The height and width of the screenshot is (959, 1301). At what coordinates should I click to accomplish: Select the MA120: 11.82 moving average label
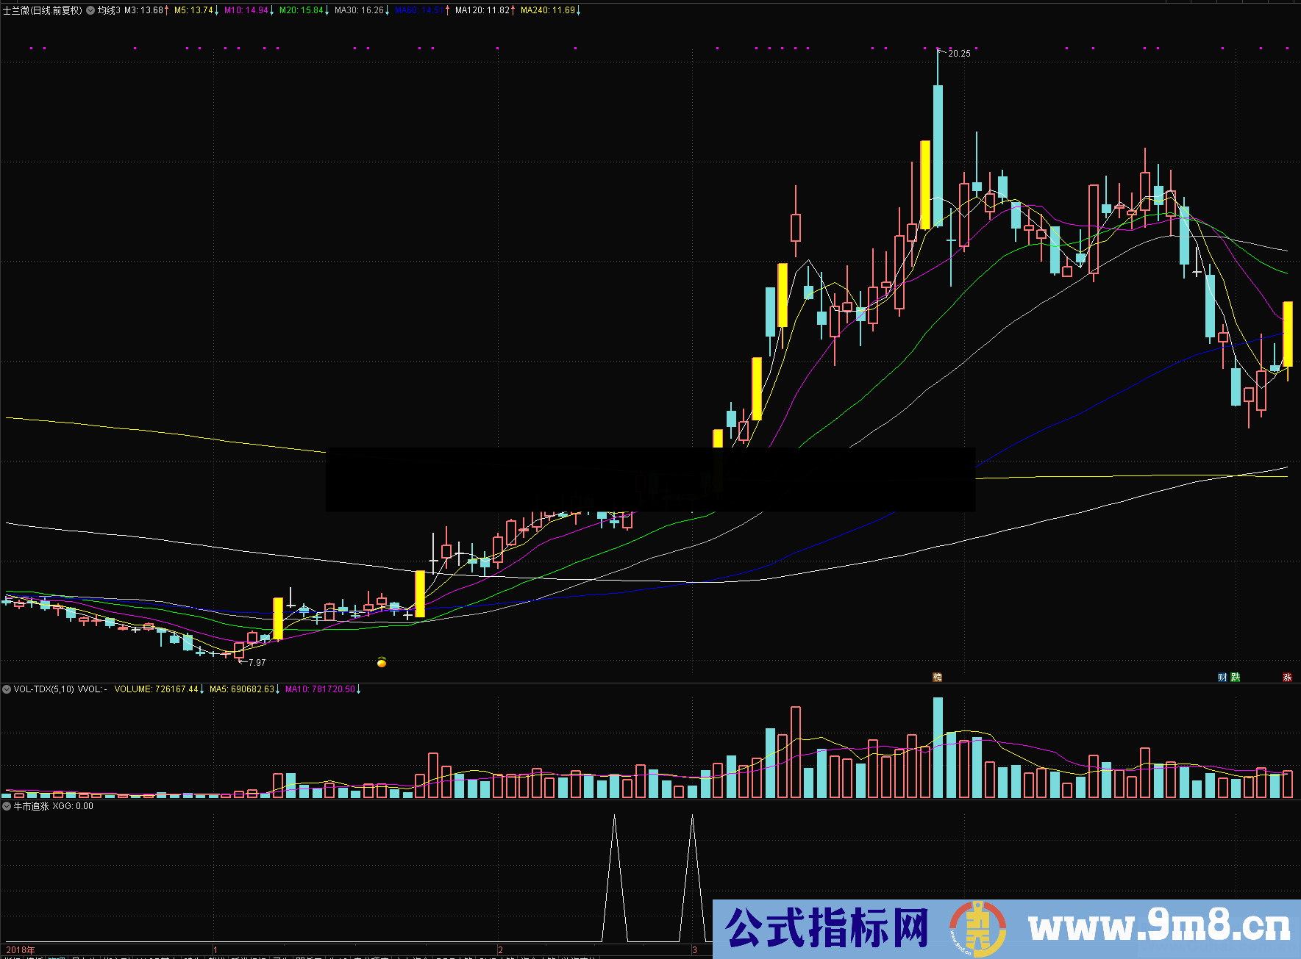(485, 10)
